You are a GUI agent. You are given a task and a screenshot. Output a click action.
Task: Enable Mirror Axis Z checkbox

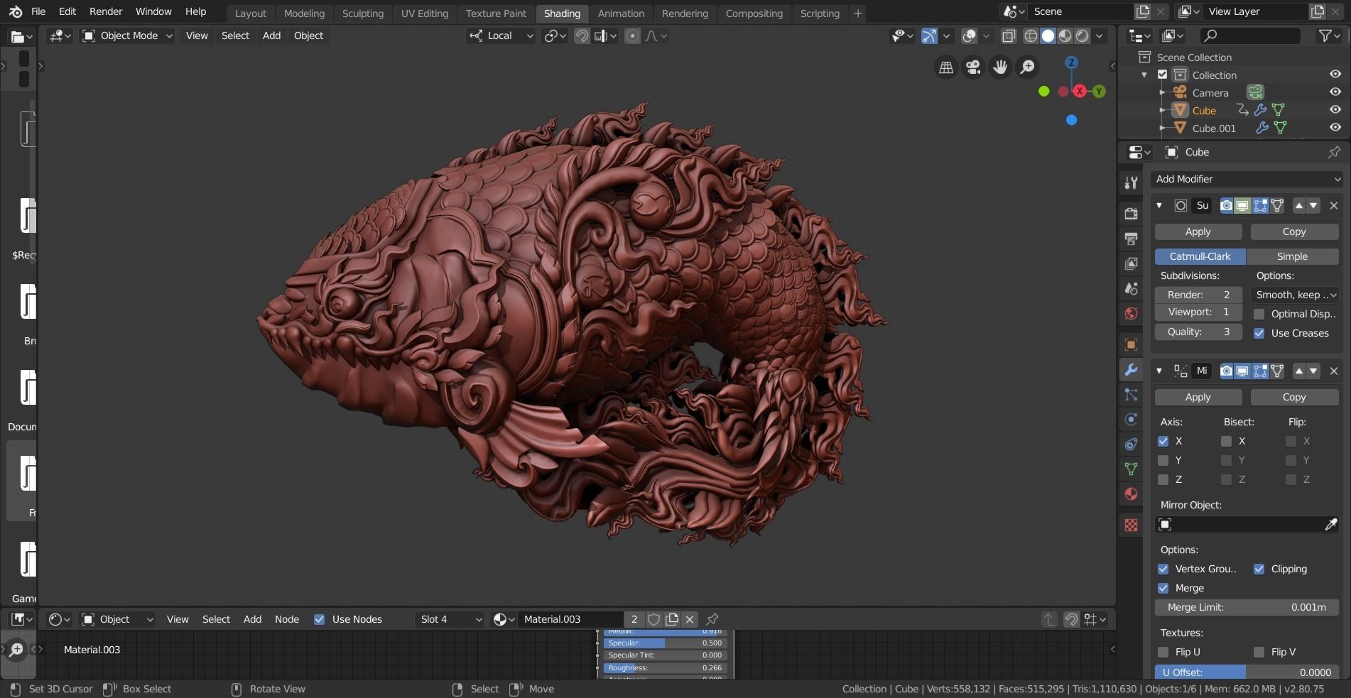point(1163,479)
